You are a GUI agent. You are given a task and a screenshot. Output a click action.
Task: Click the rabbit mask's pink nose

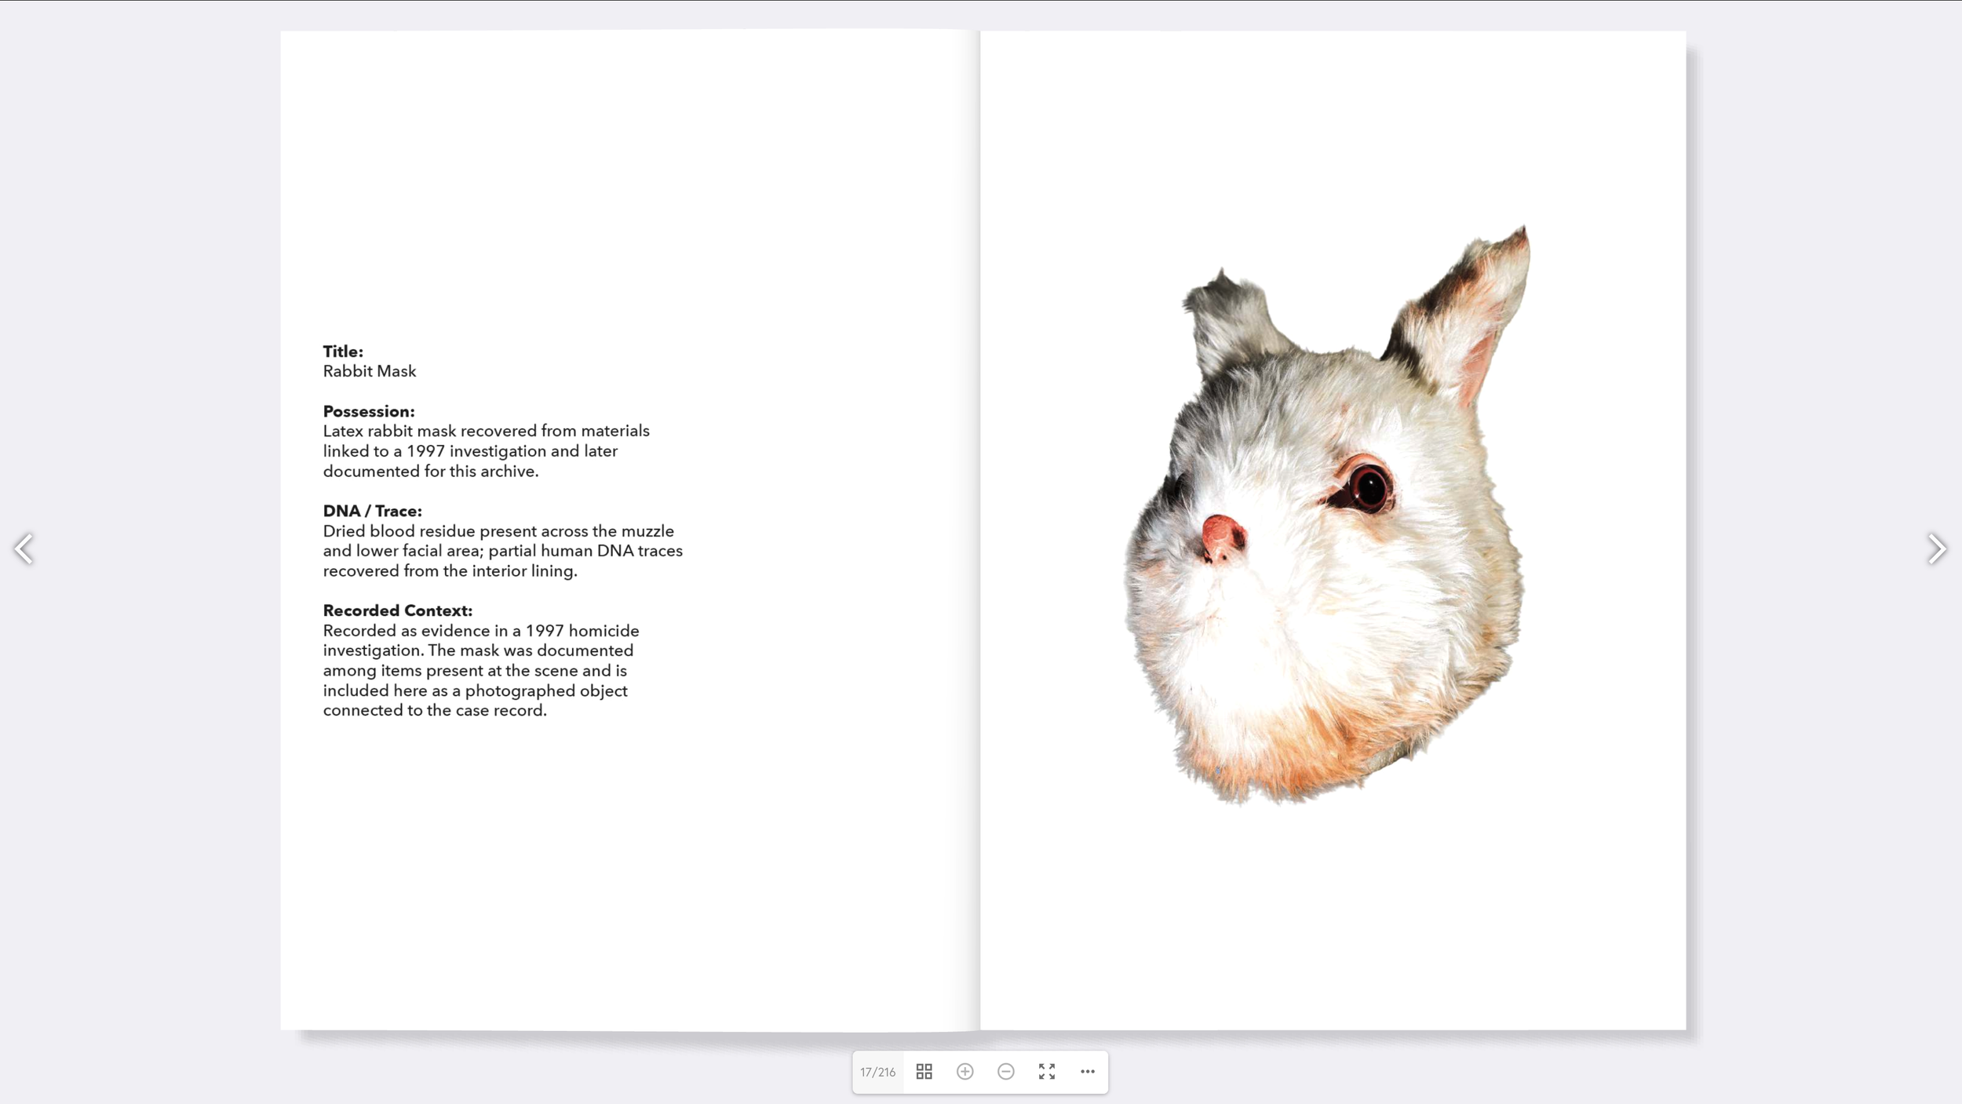[1222, 537]
